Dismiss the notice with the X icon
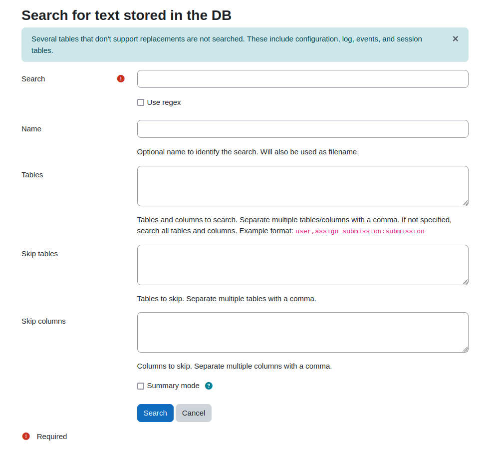Screen dimensions: 494x475 tap(455, 39)
